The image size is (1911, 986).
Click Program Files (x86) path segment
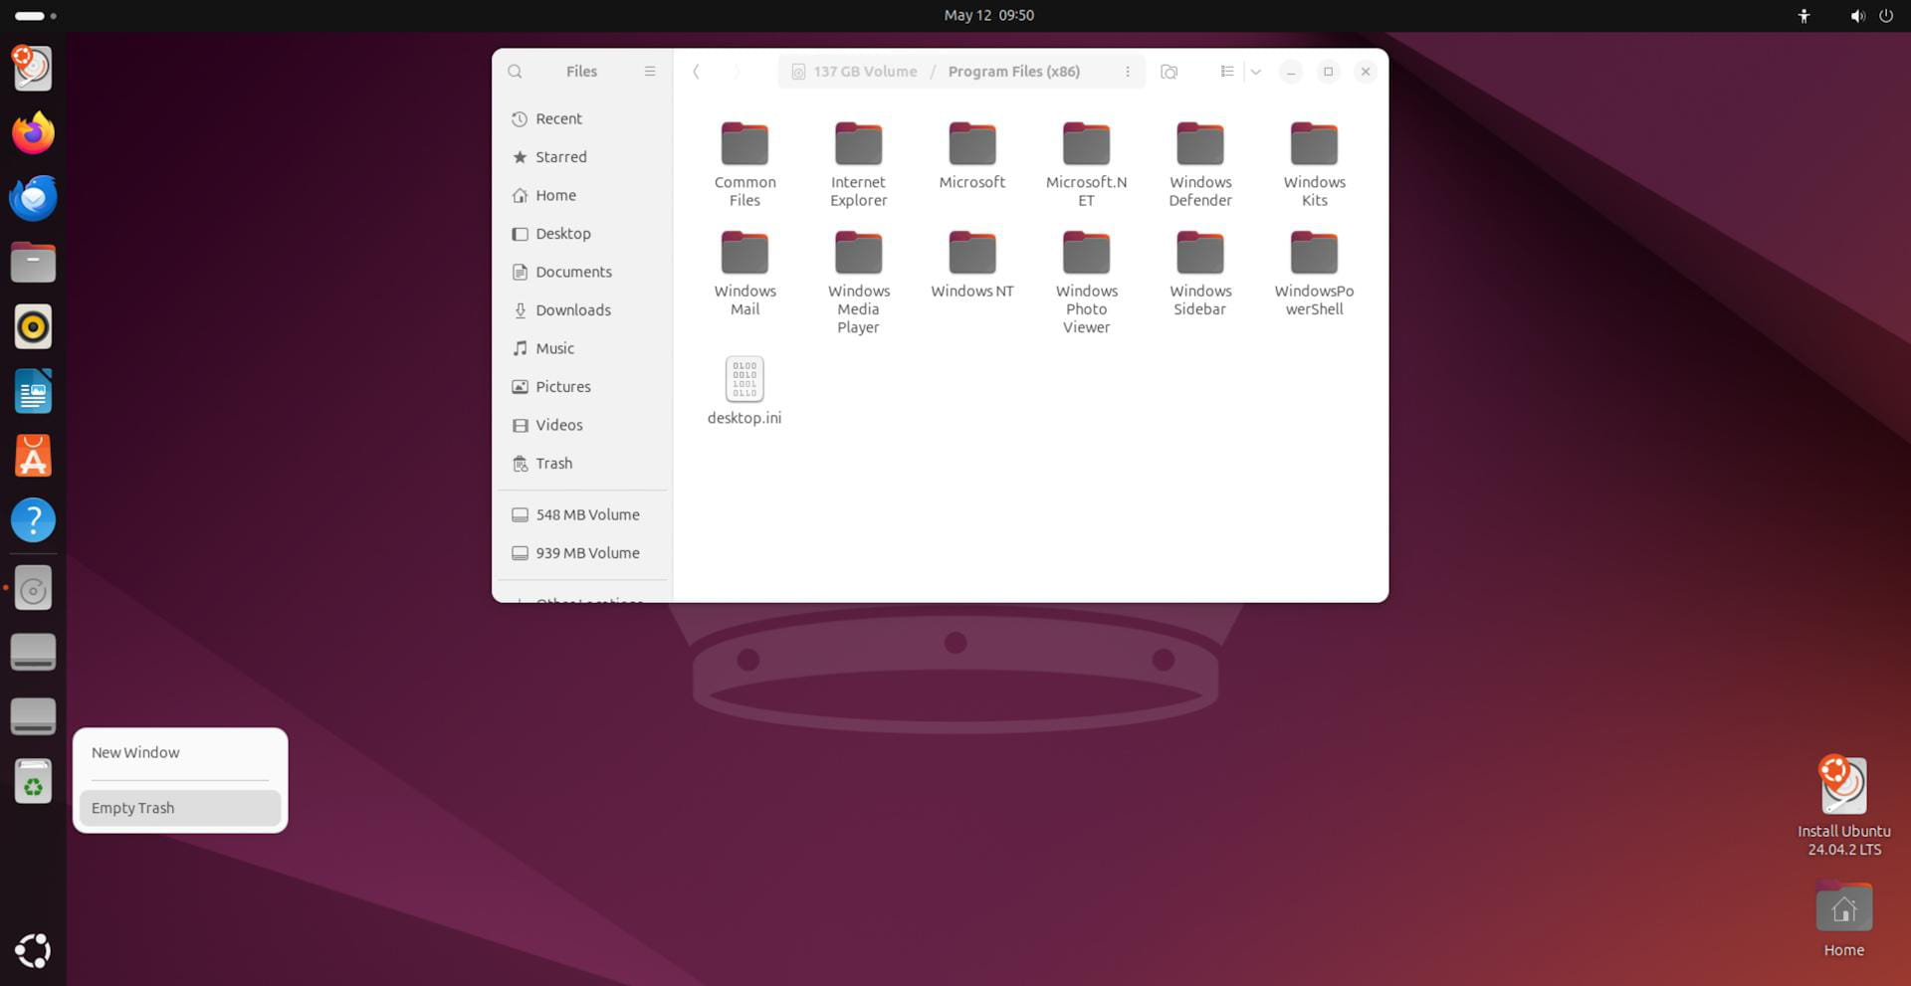point(1013,72)
